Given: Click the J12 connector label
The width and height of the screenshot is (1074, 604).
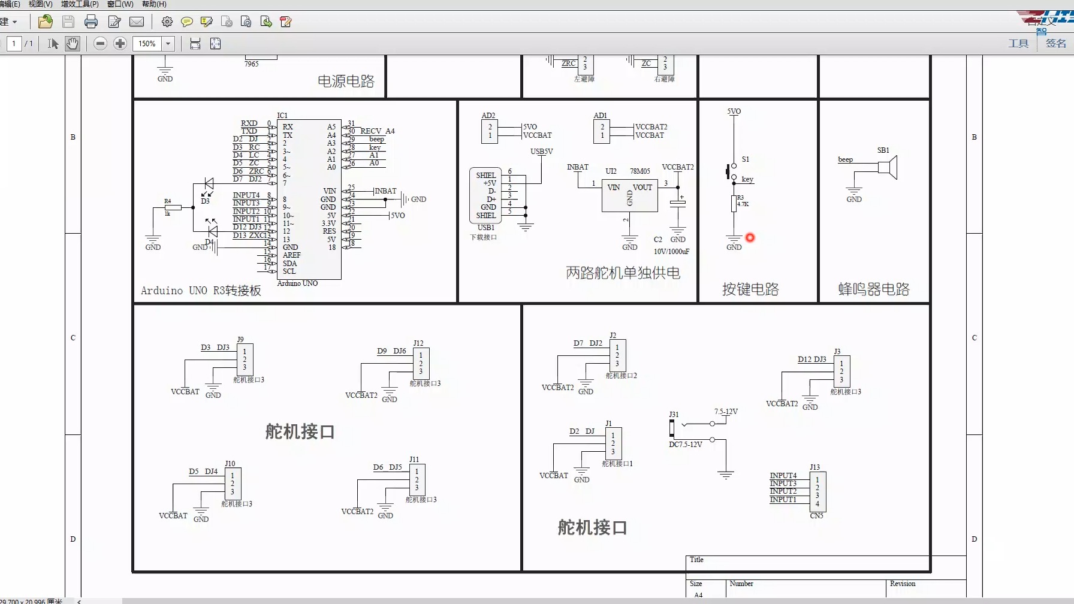Looking at the screenshot, I should coord(418,343).
